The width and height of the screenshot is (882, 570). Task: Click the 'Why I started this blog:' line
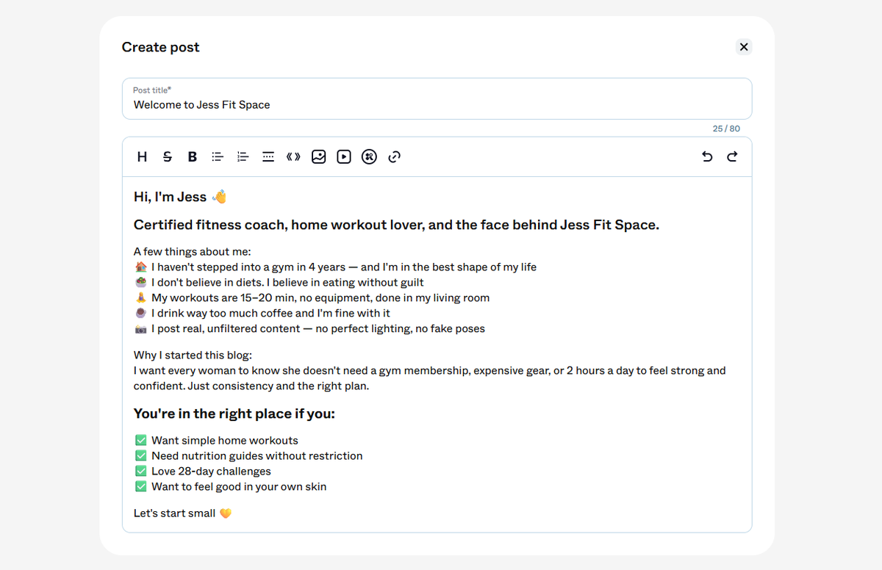pyautogui.click(x=193, y=356)
